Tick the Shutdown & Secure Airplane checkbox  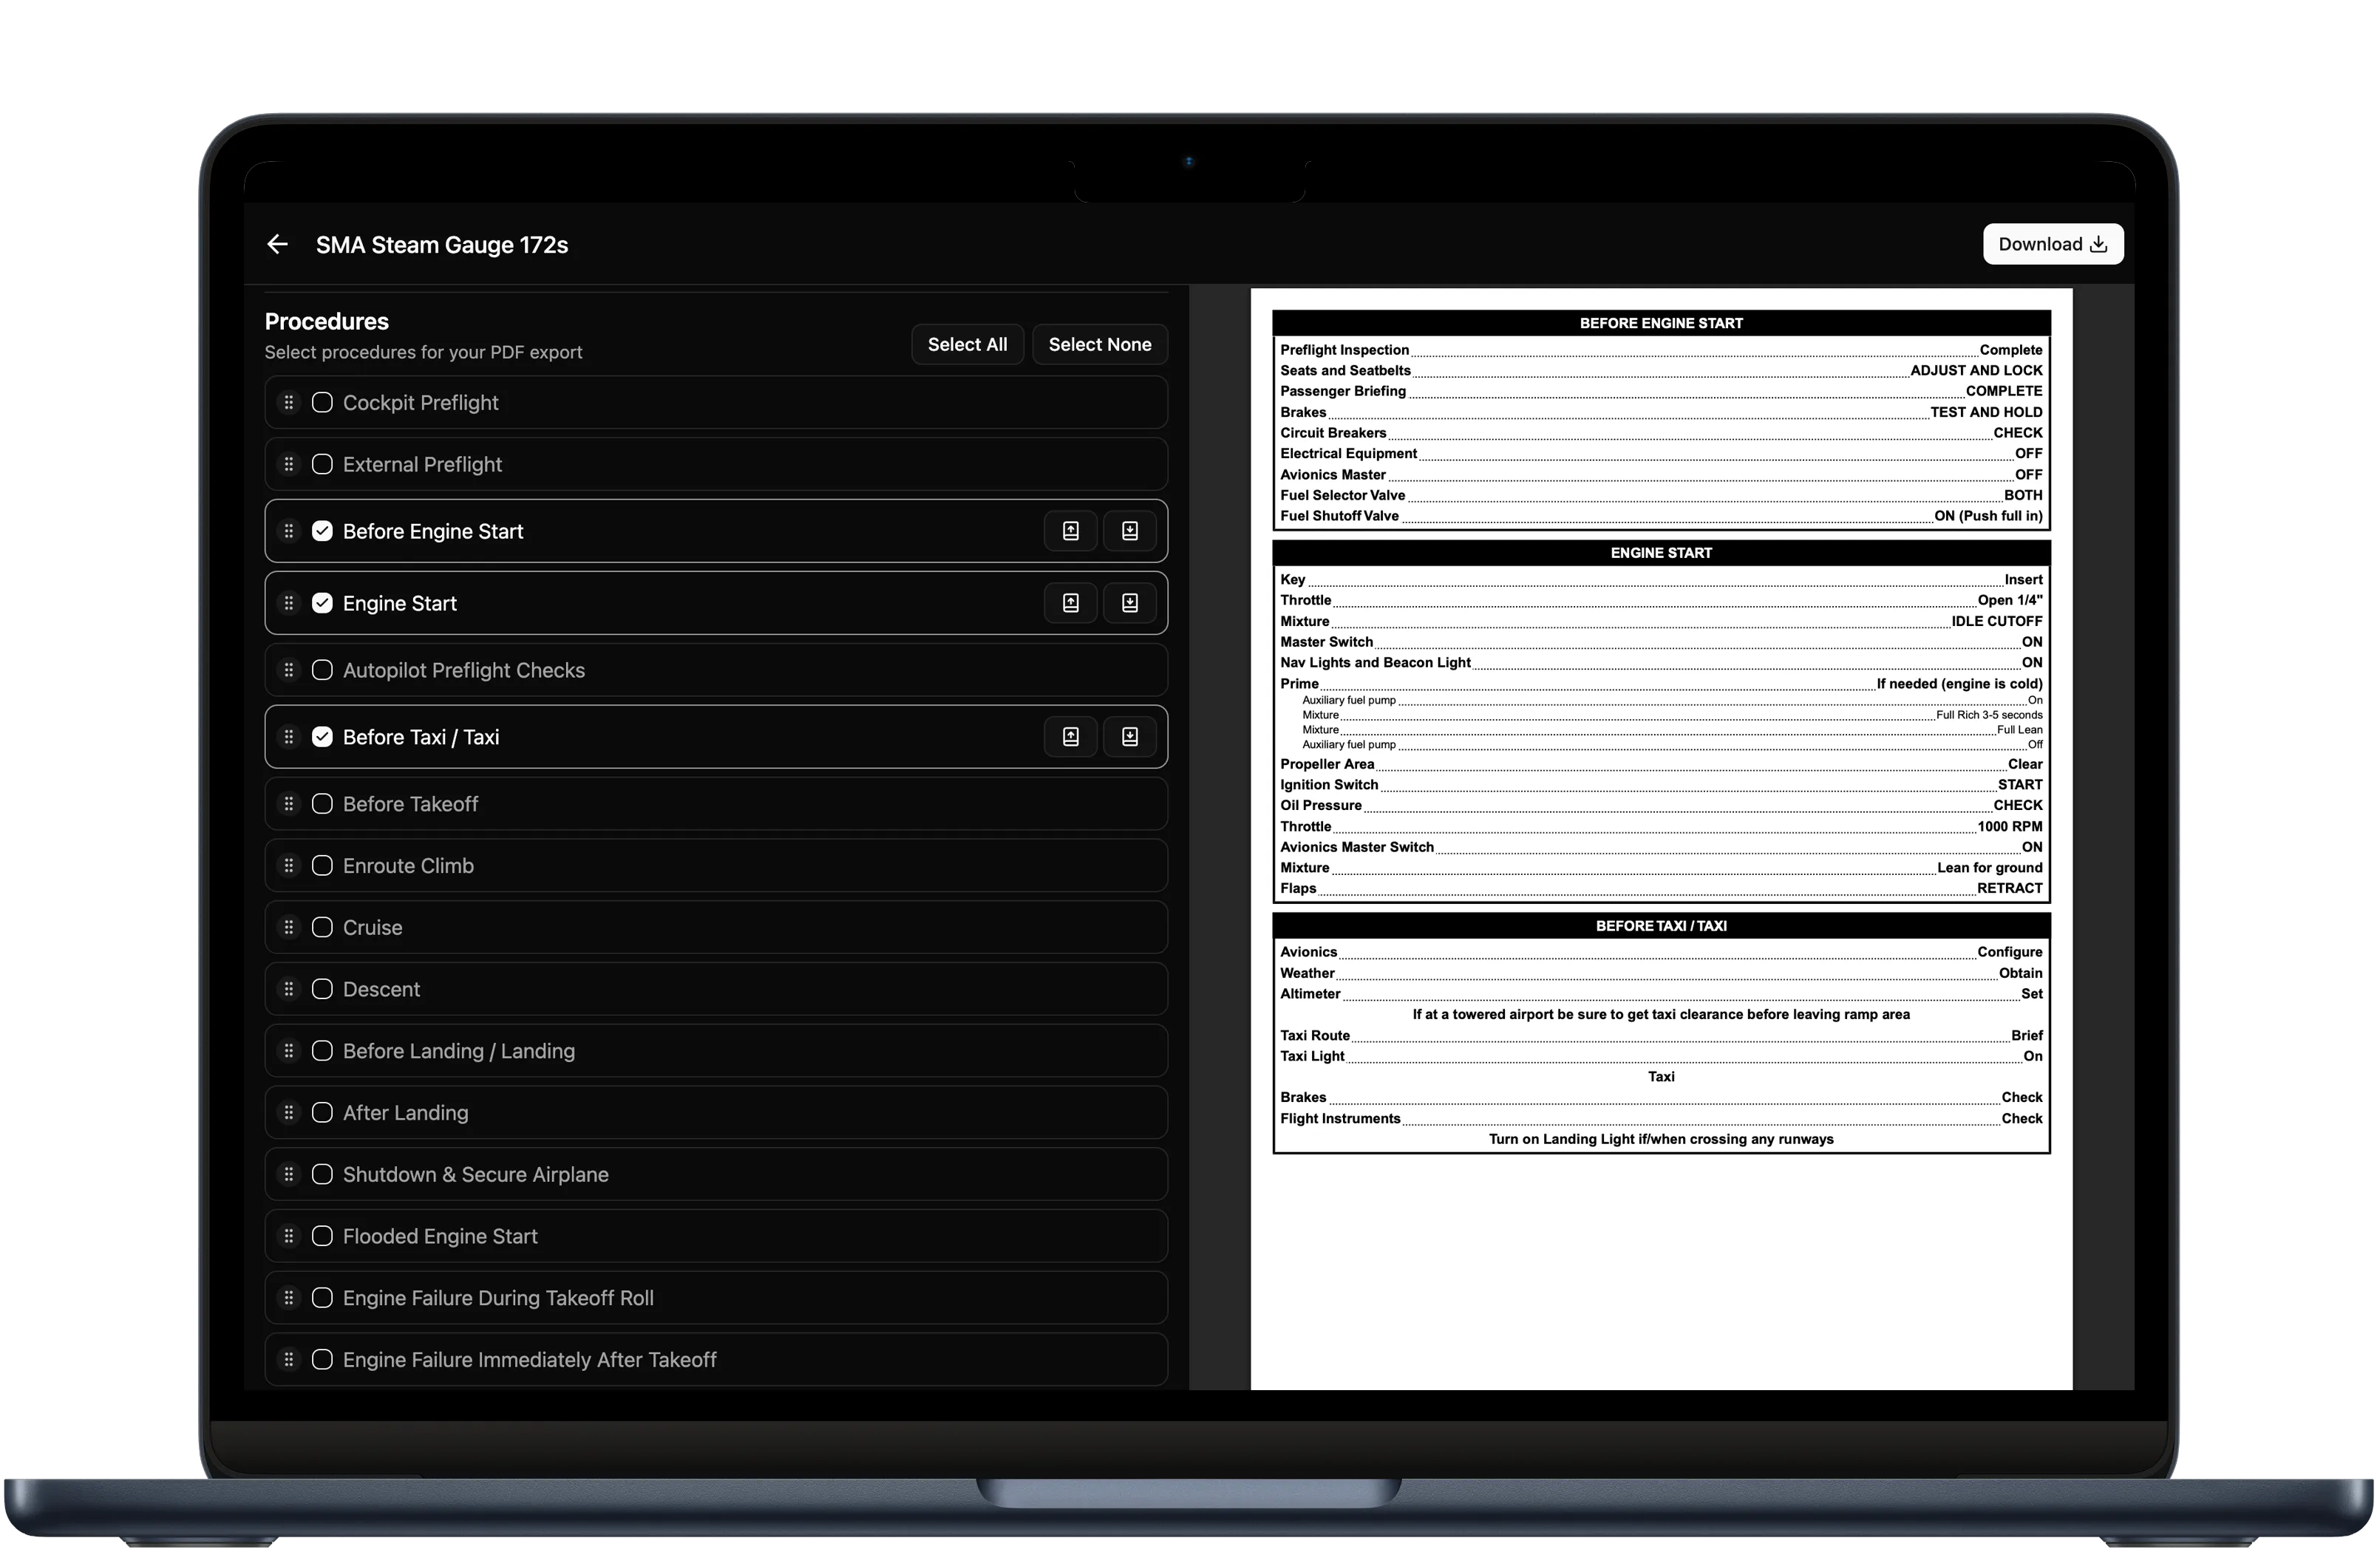pos(322,1174)
